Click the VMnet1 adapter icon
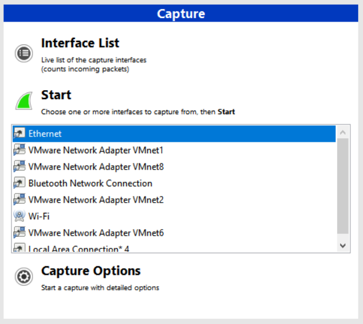Viewport: 363px width, 324px height. click(x=19, y=150)
